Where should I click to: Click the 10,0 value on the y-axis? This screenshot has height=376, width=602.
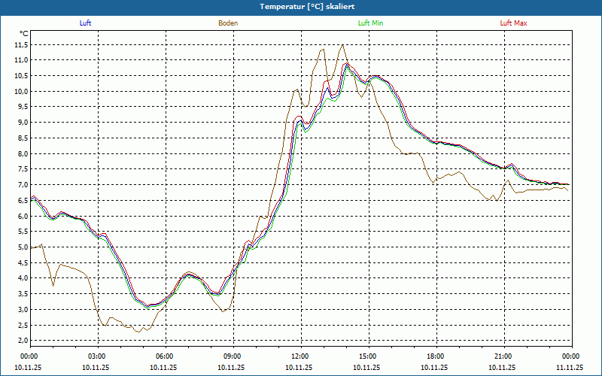21,91
